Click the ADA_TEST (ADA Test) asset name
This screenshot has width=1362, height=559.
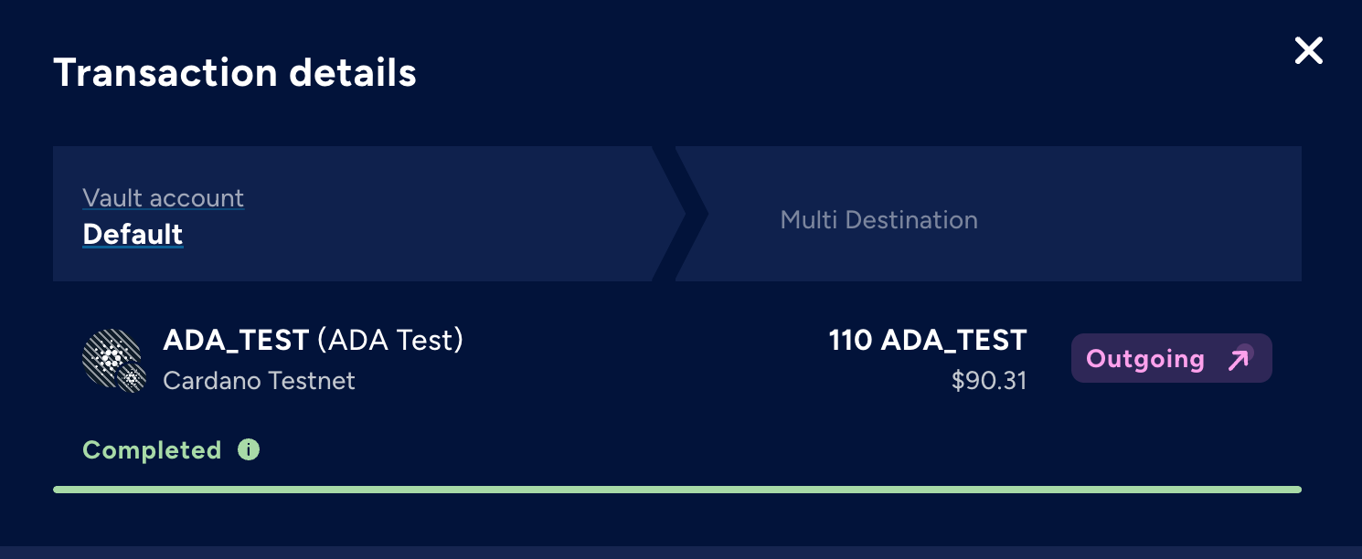[313, 341]
